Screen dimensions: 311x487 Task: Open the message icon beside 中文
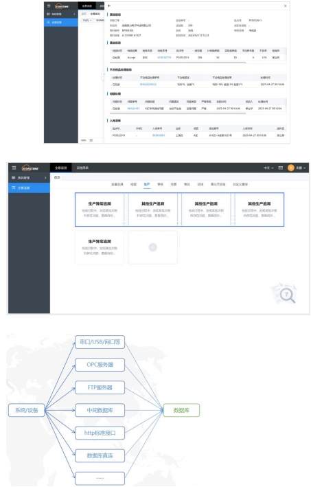coord(281,168)
